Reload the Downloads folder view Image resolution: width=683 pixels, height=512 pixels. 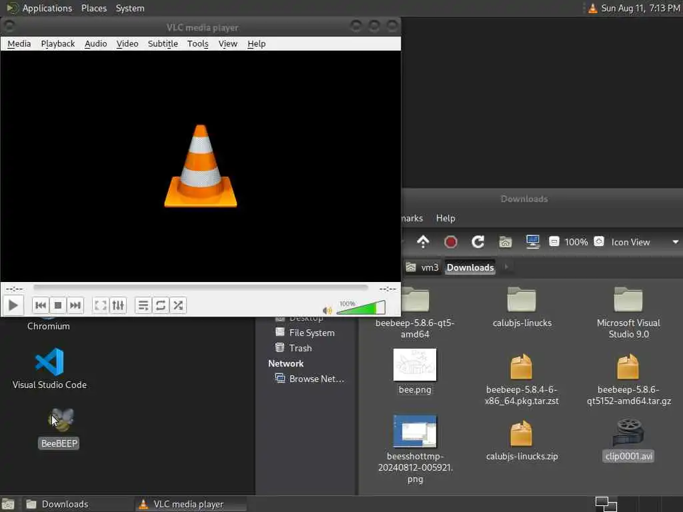coord(478,241)
